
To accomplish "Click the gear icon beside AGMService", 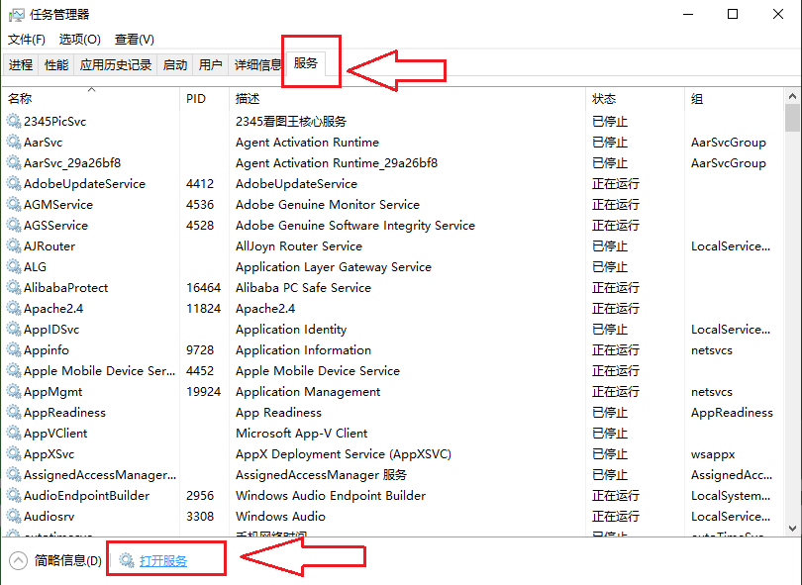I will point(13,205).
